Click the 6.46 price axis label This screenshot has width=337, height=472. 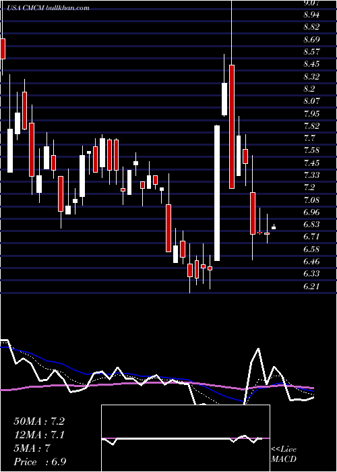(311, 262)
